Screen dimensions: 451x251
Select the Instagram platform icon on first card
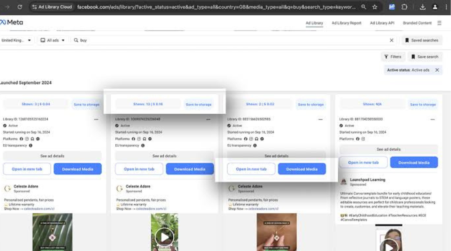[27, 138]
